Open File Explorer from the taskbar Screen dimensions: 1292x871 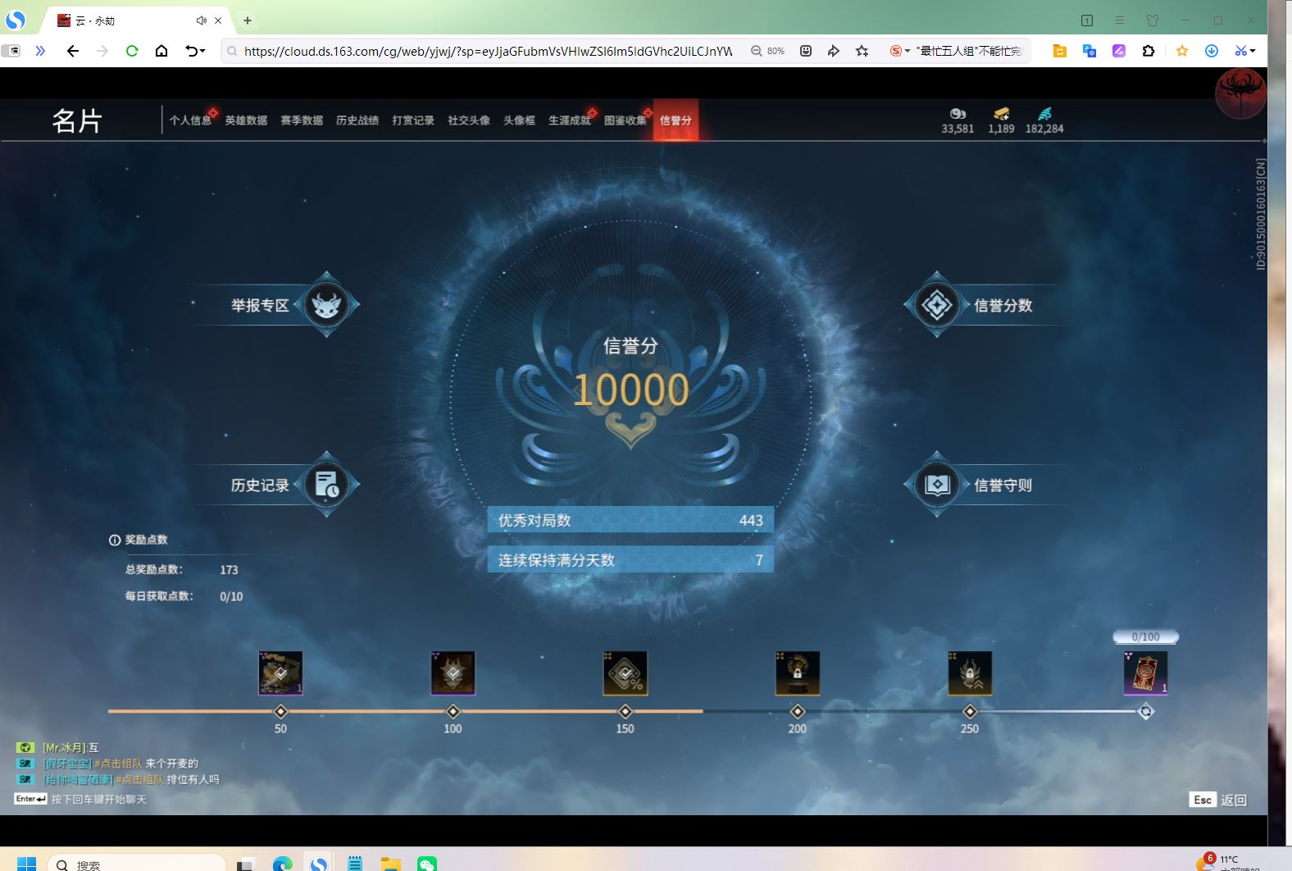[391, 863]
